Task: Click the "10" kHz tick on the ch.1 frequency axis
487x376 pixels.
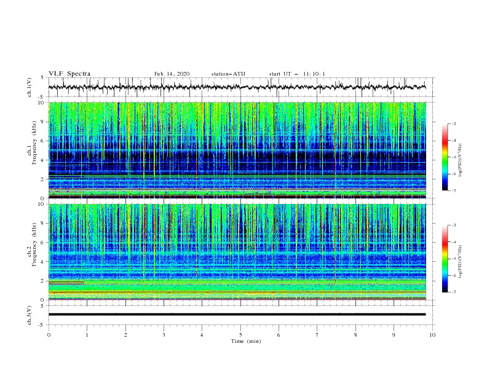Action: (42, 103)
